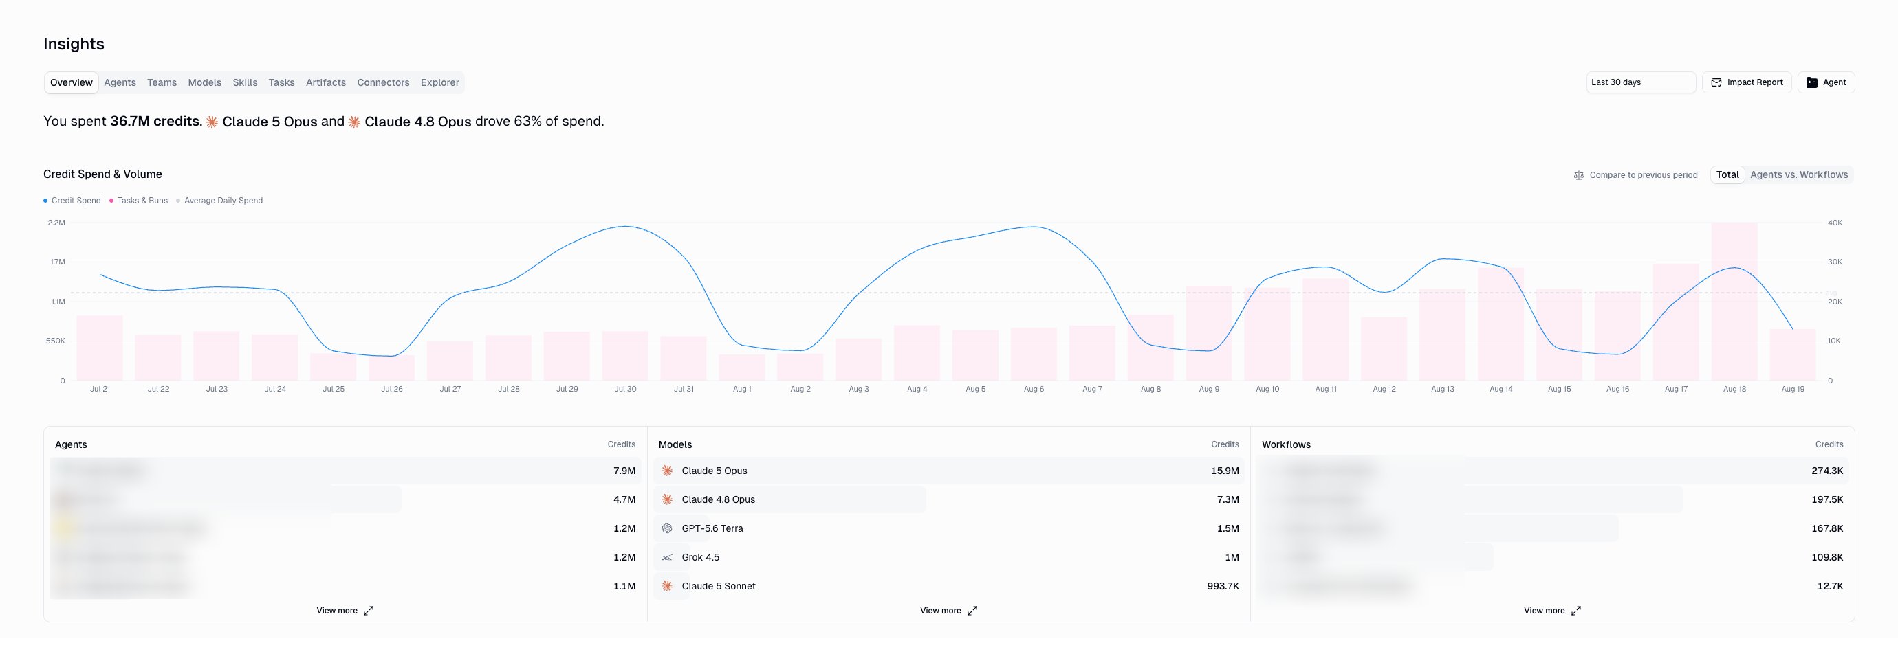Toggle Compare to previous period

1636,175
